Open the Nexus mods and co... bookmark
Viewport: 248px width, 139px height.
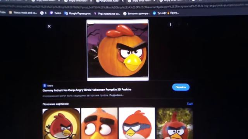click(x=23, y=13)
